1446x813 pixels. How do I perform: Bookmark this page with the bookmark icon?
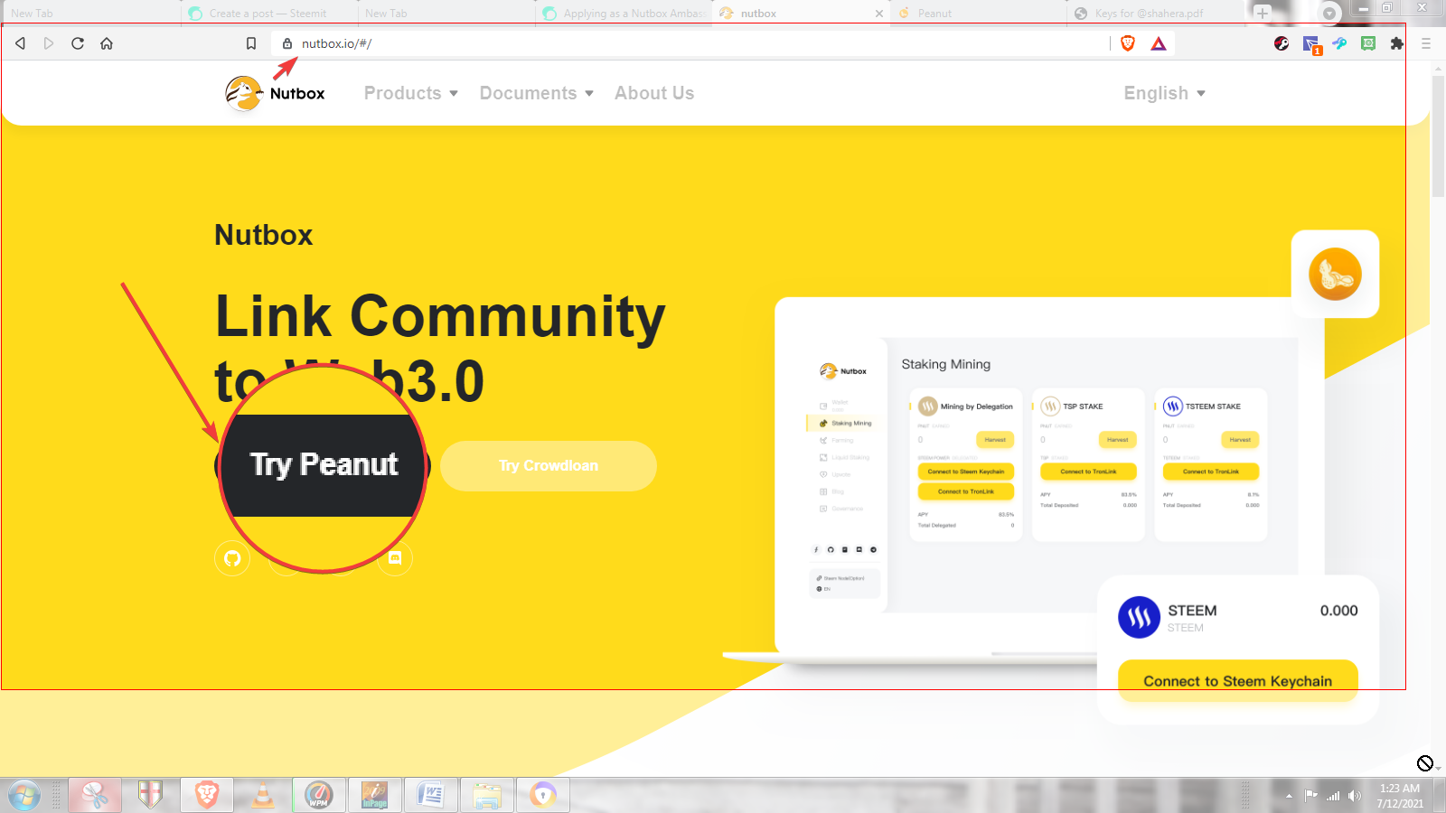click(251, 43)
